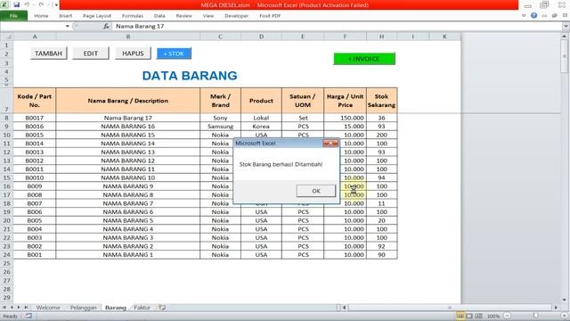Open the Formulas ribbon tab

click(133, 16)
